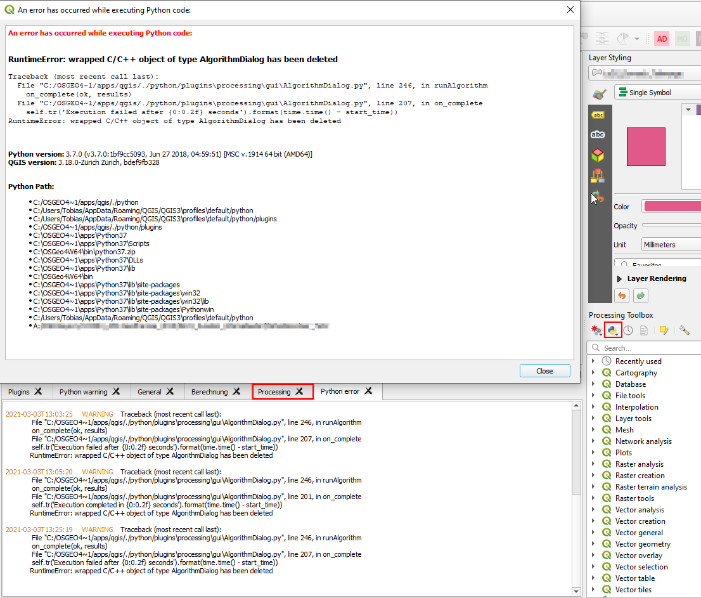This screenshot has width=701, height=598.
Task: Switch to the Processing log tab
Action: 274,392
